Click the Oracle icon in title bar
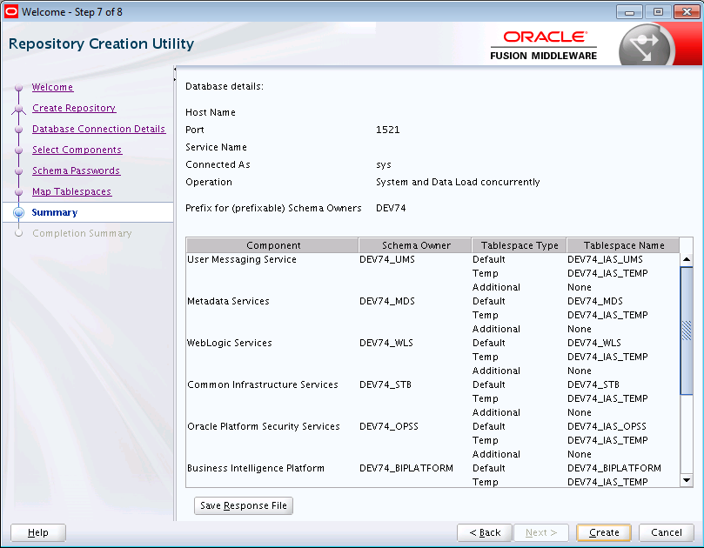The image size is (704, 548). click(10, 11)
